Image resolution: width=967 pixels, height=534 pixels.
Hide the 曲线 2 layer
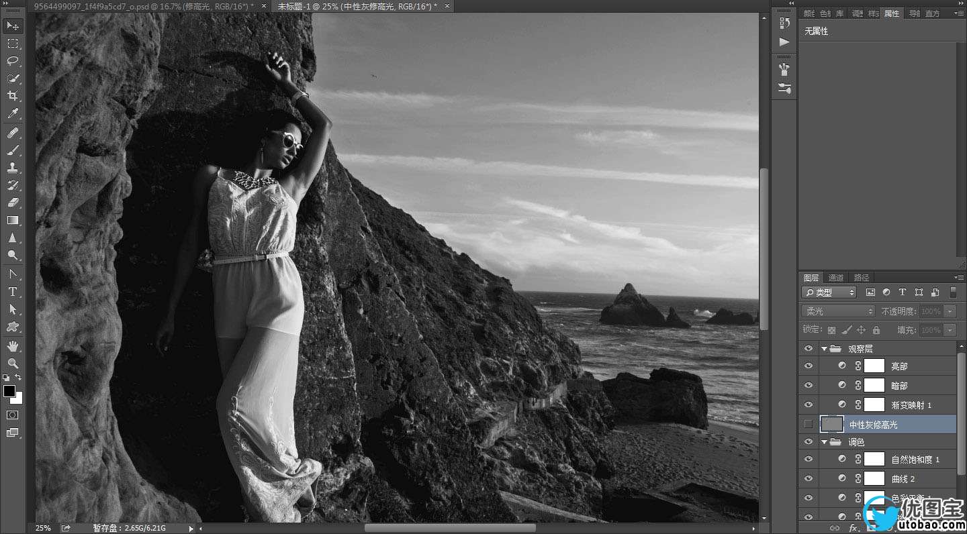(808, 478)
